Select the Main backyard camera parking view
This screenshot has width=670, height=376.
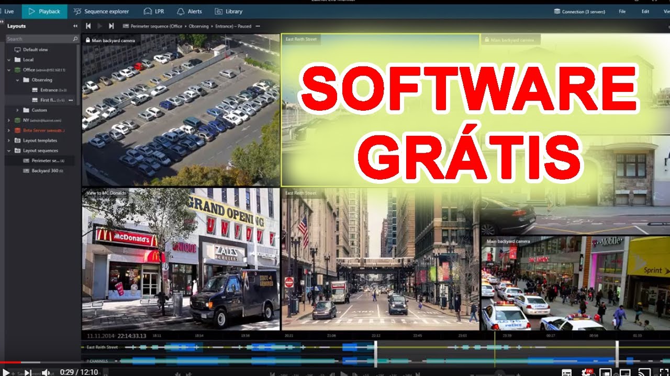coord(181,110)
